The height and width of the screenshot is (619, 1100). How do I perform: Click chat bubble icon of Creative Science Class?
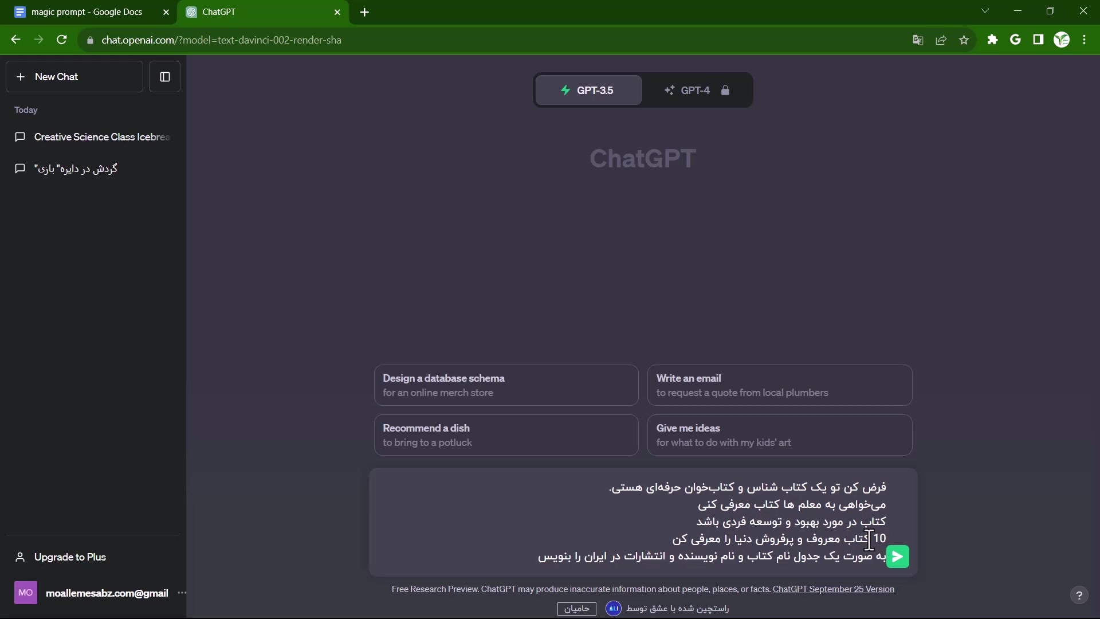20,137
